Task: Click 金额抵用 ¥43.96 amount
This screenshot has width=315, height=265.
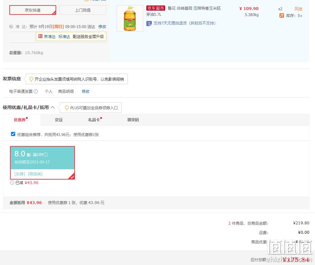Action: click(x=34, y=203)
